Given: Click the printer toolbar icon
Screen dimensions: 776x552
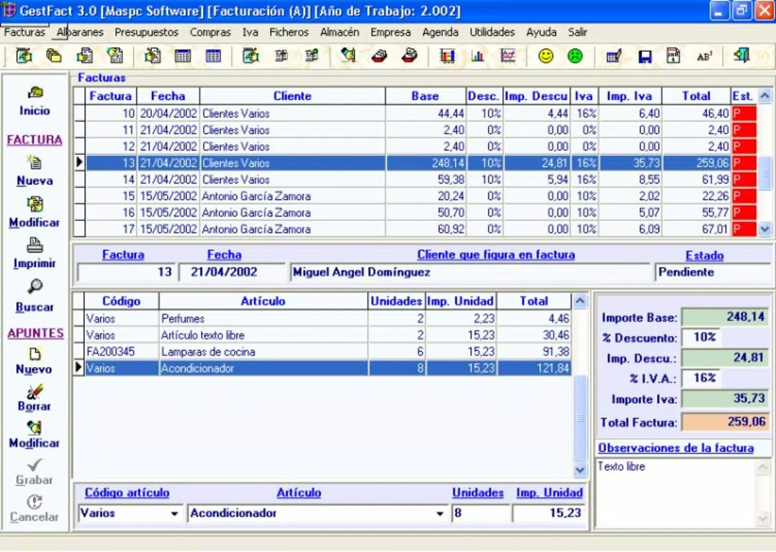Looking at the screenshot, I should 410,56.
